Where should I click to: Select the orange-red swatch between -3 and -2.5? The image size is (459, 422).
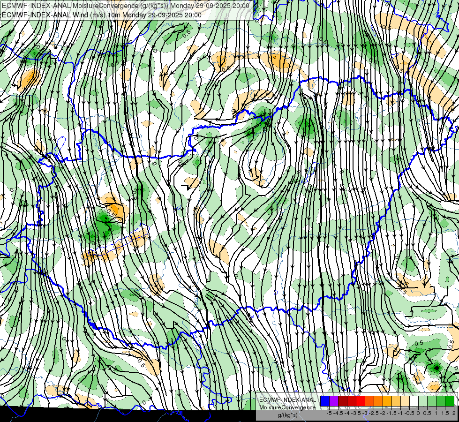coord(369,401)
